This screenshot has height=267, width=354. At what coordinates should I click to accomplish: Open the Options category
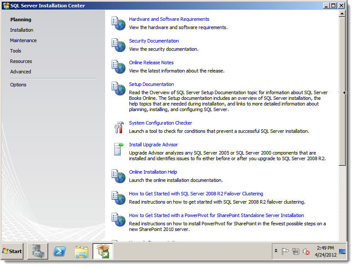click(18, 85)
